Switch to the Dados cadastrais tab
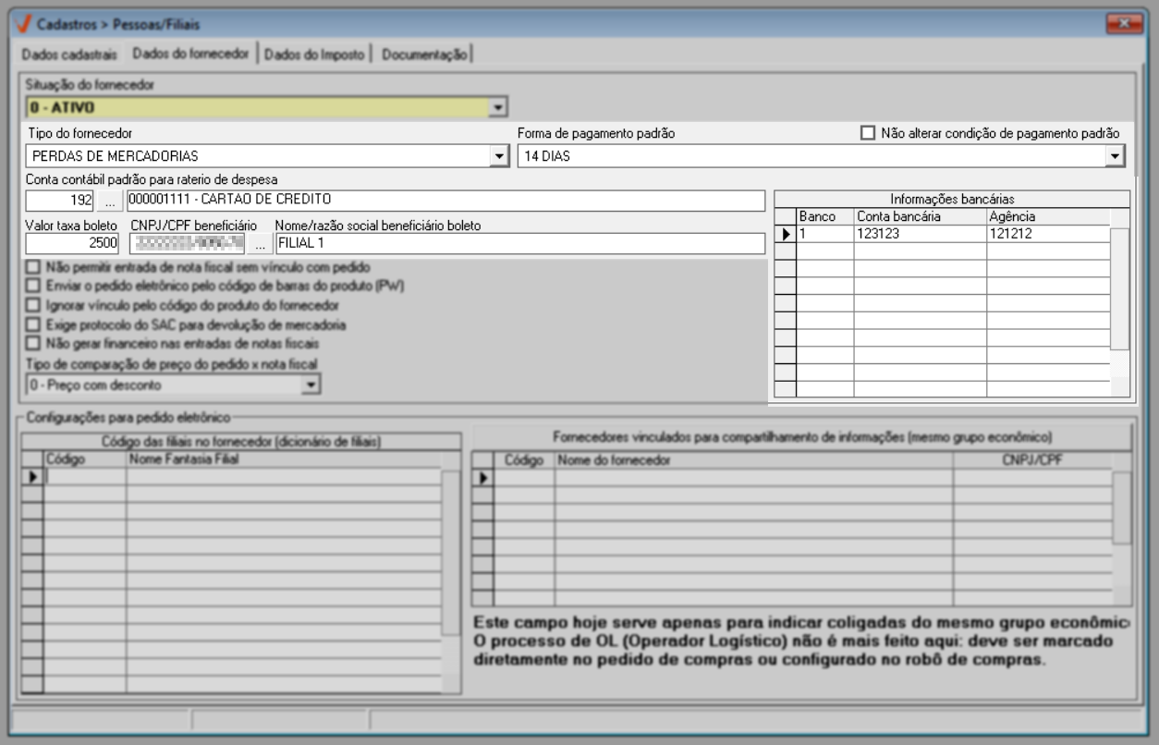 69,55
